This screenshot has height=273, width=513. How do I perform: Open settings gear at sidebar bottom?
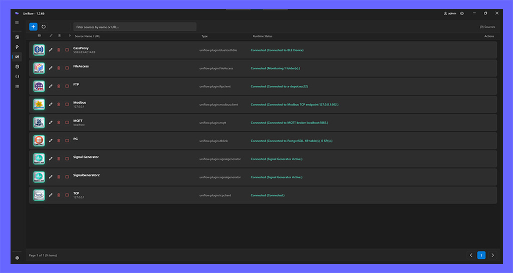(x=18, y=257)
